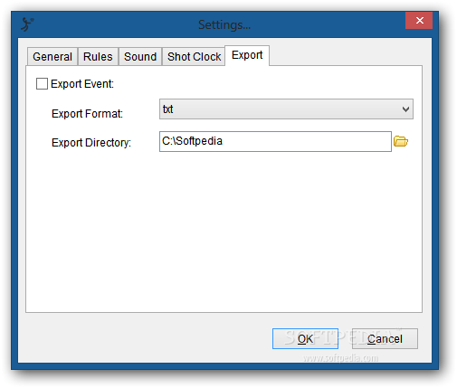Click the Export Directory label text

91,143
